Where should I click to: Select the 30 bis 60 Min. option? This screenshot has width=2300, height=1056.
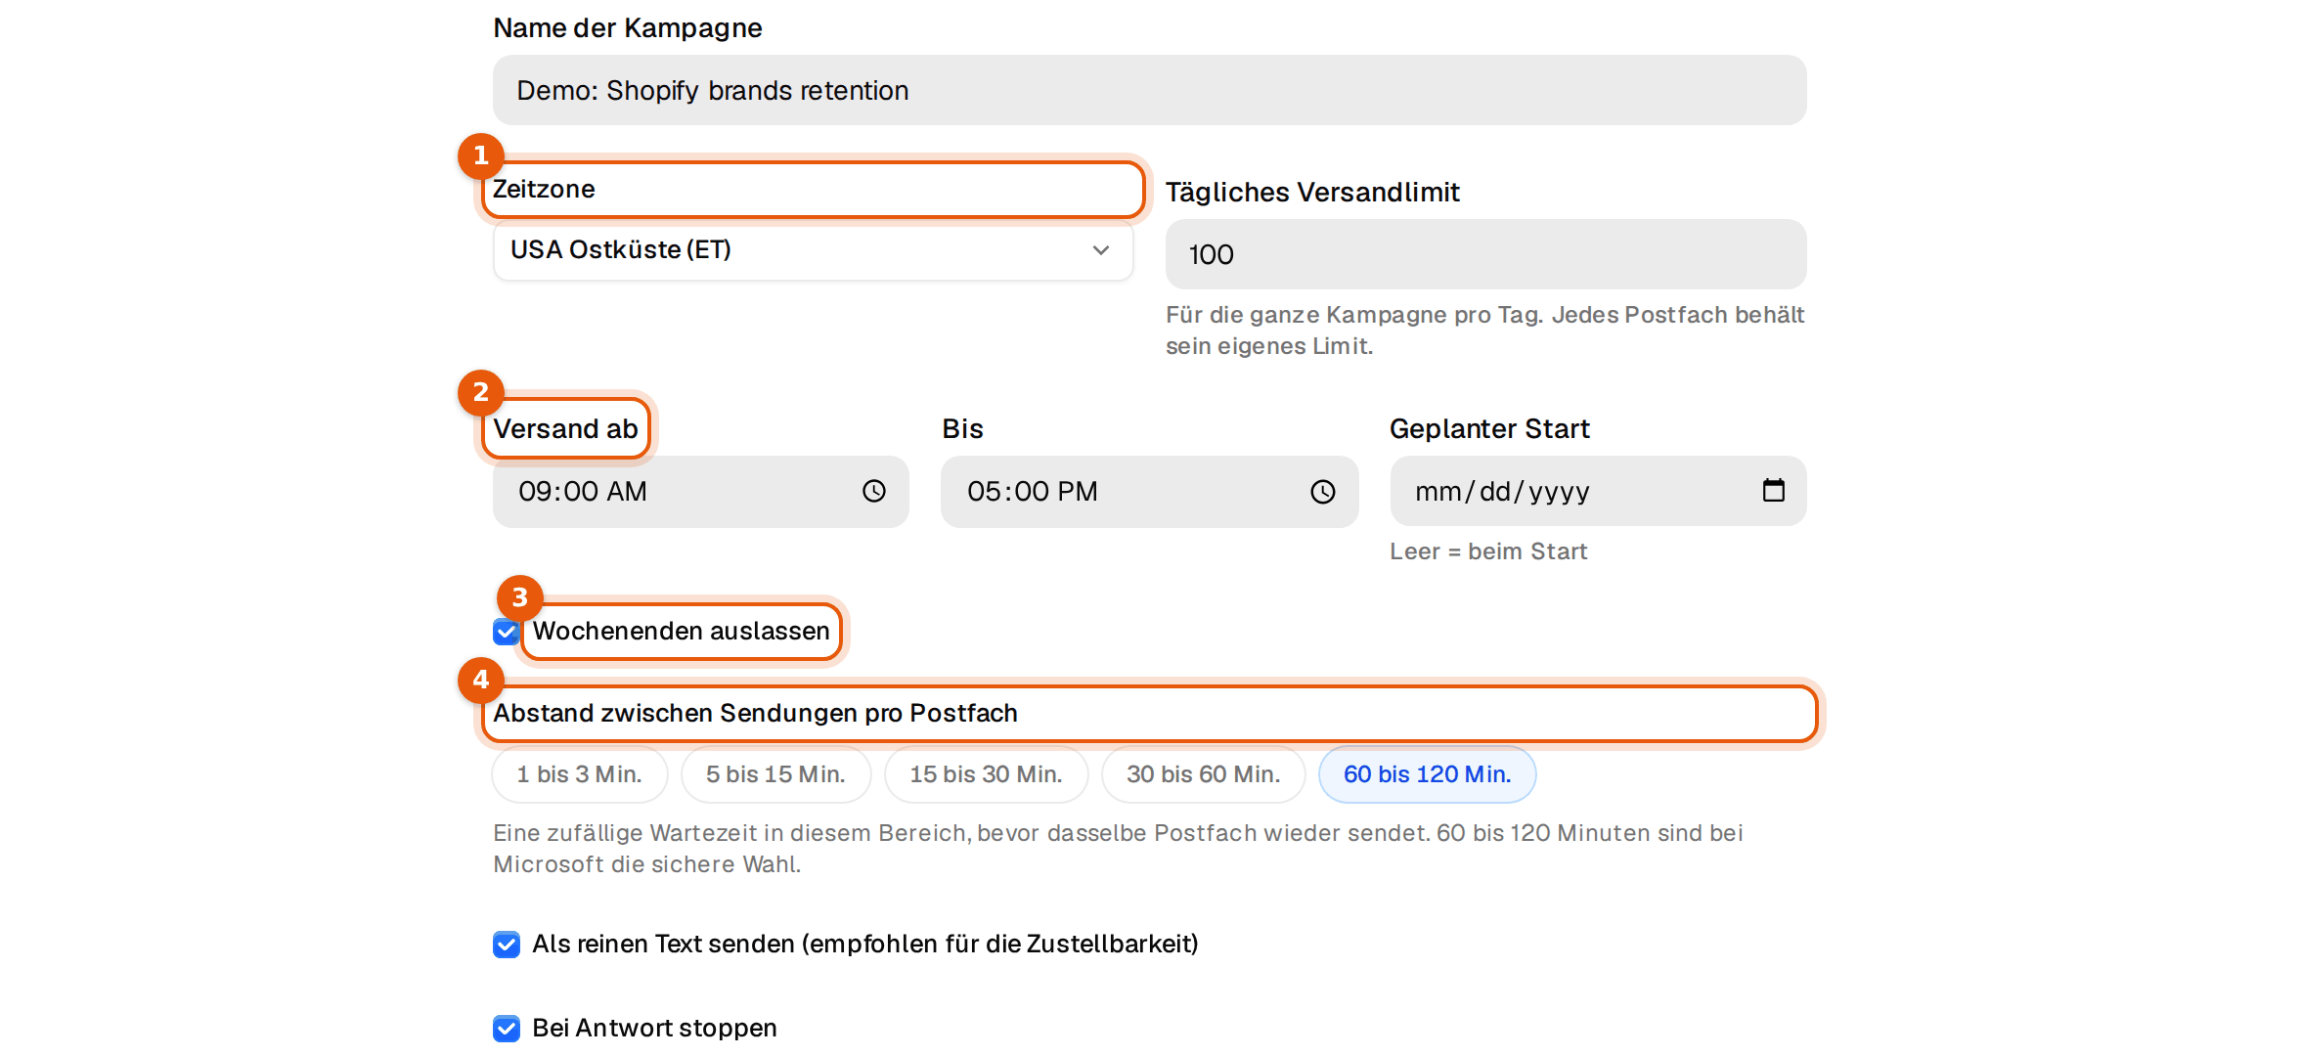(1203, 774)
